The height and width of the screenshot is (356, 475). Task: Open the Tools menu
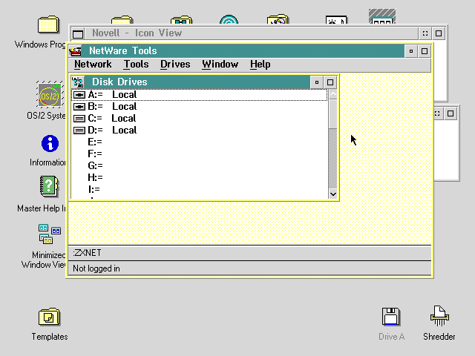point(137,65)
